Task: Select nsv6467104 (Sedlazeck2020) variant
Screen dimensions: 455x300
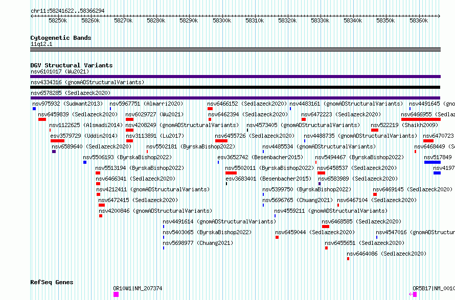Action: 377,200
